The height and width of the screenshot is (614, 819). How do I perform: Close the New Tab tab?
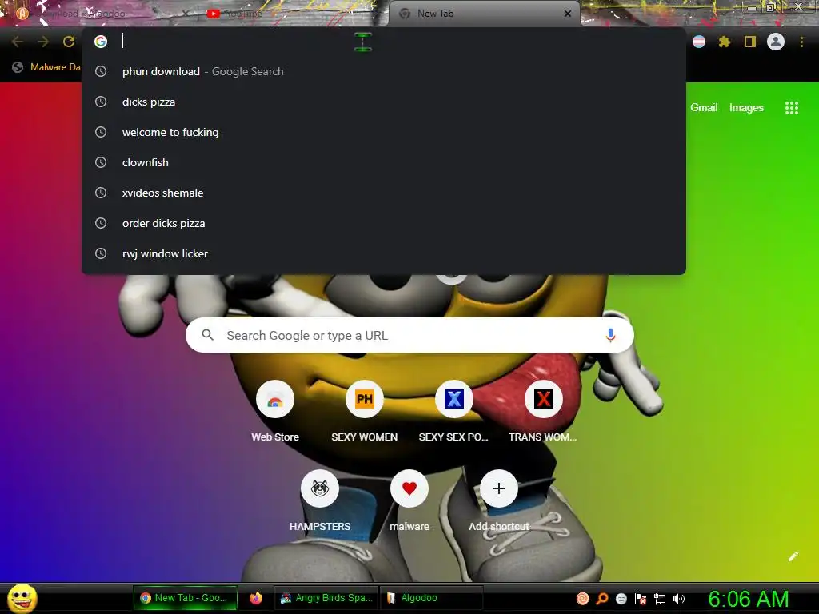click(x=568, y=14)
